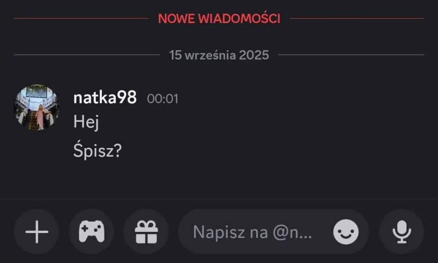
Task: Click the 'NOWE WIADOMOŚCI' divider label
Action: (219, 19)
